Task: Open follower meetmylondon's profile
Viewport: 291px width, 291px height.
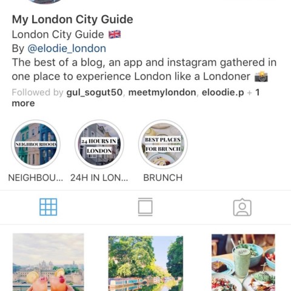Action: (162, 93)
